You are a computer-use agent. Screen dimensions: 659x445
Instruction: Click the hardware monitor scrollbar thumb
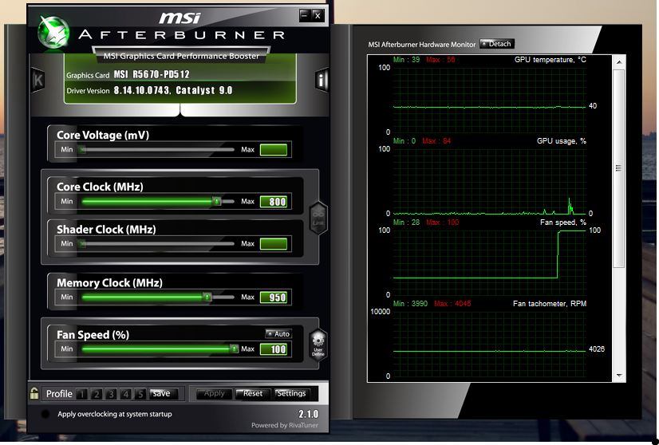coord(619,168)
